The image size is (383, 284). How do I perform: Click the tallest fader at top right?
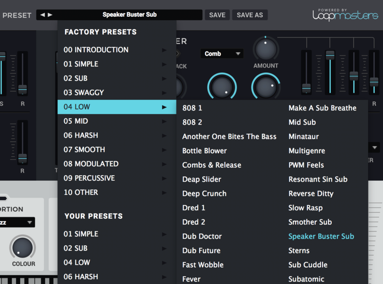coord(330,55)
